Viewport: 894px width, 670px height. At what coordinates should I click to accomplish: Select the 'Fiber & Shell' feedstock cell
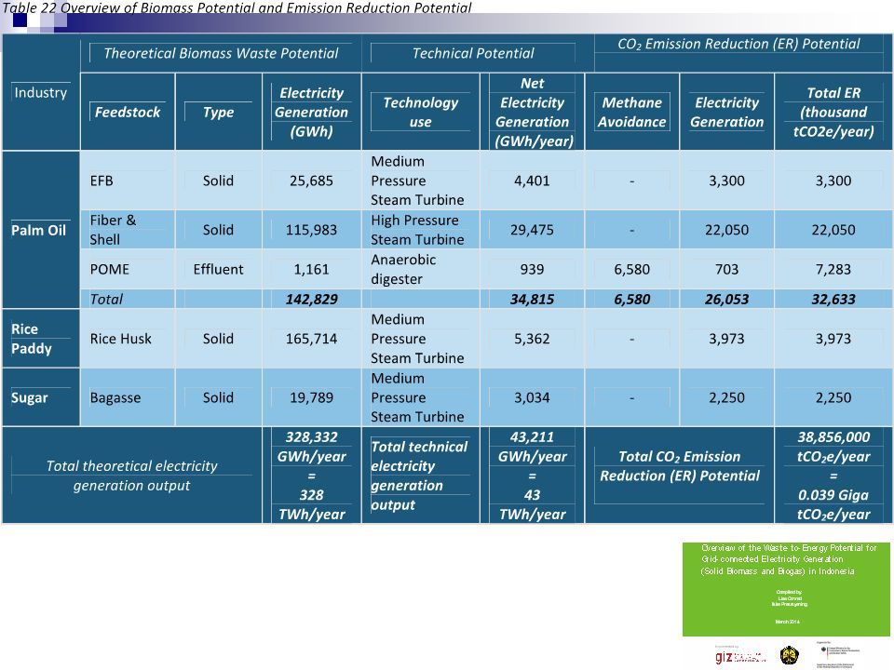(128, 230)
